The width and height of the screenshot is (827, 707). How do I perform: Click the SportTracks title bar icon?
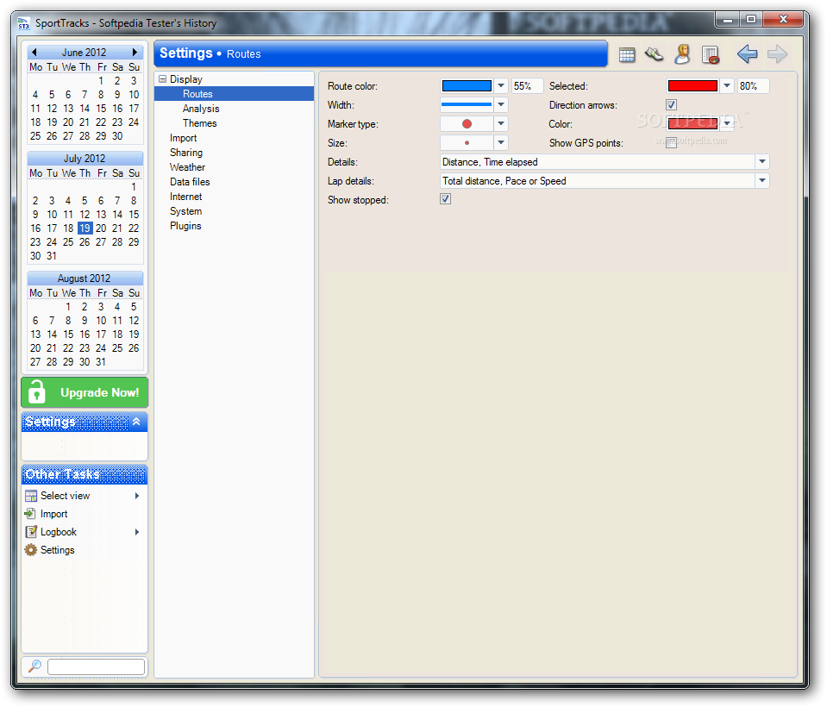24,23
